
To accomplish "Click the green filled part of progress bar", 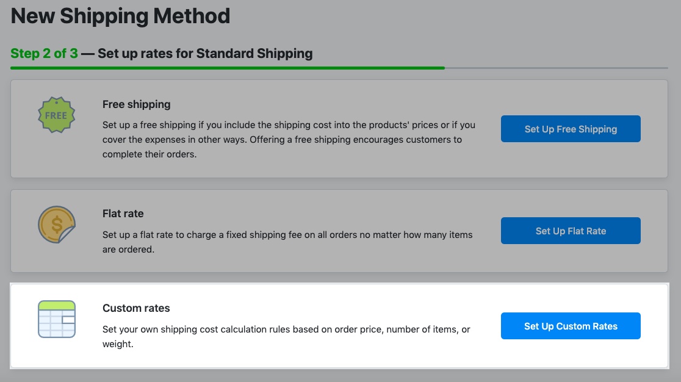I will (x=227, y=68).
